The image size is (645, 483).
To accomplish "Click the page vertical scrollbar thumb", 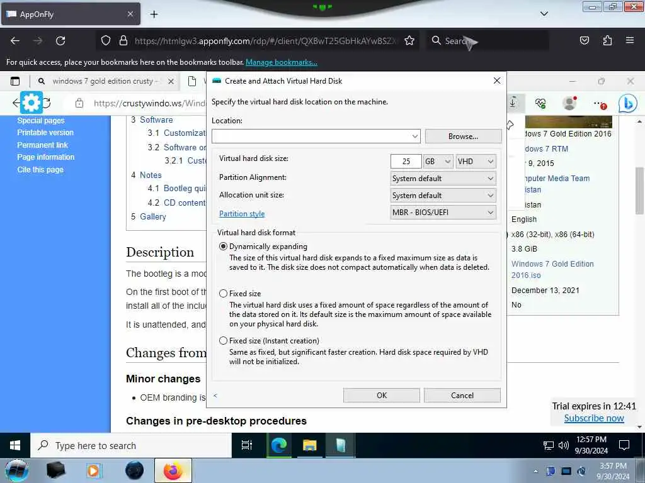I will tap(639, 191).
